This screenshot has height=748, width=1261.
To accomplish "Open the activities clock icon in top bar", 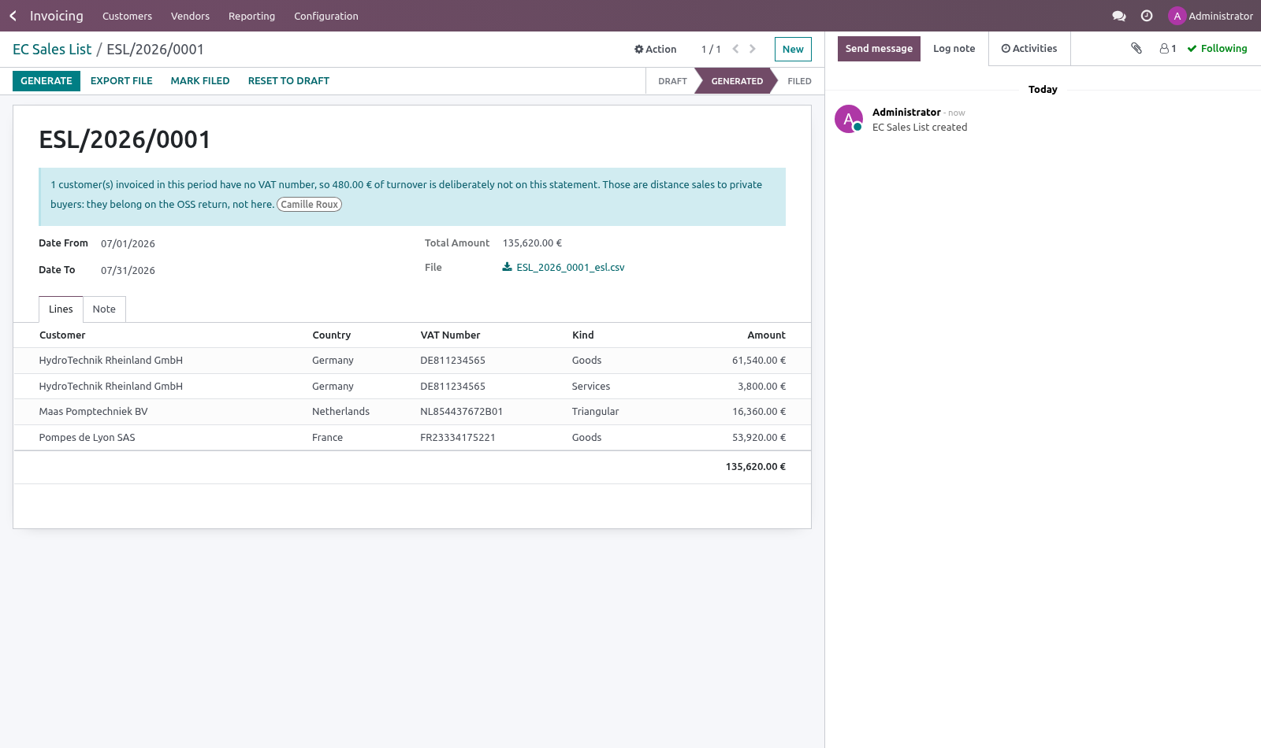I will coord(1147,16).
